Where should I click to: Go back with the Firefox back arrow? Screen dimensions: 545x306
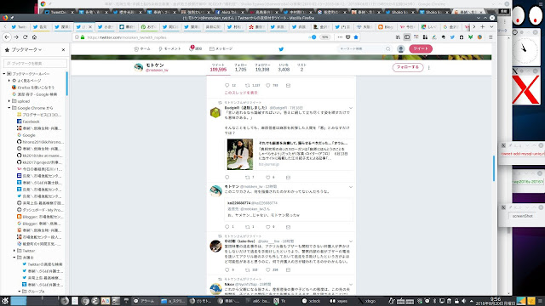click(7, 37)
